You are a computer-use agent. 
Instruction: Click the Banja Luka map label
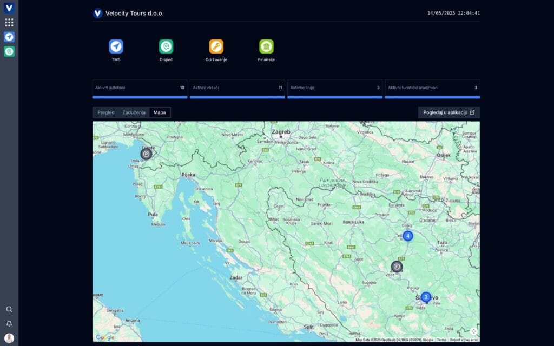[x=353, y=222]
